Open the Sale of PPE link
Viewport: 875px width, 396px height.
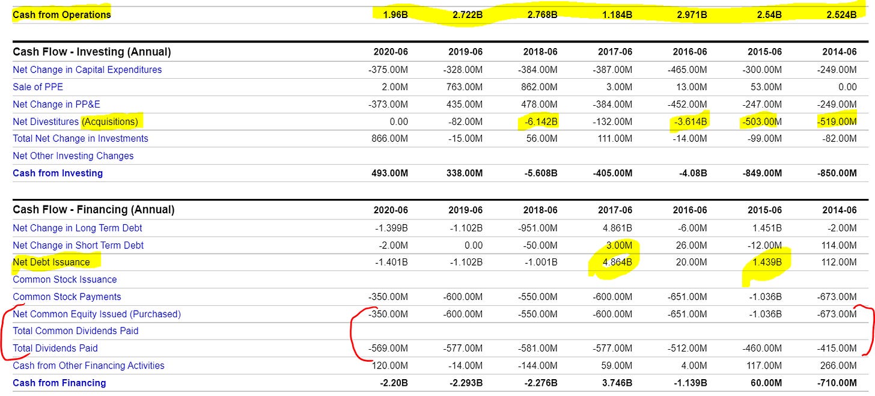(38, 87)
